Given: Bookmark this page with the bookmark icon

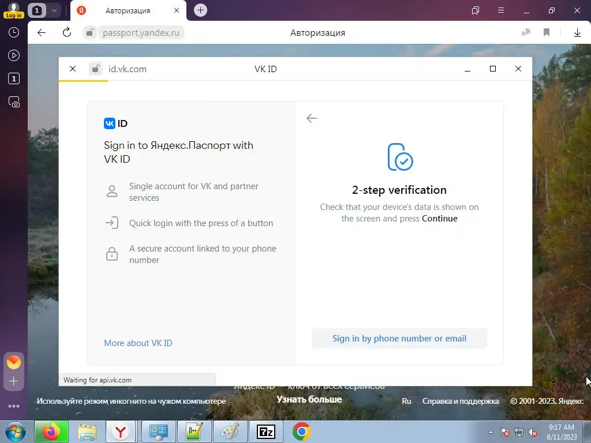Looking at the screenshot, I should coord(547,32).
